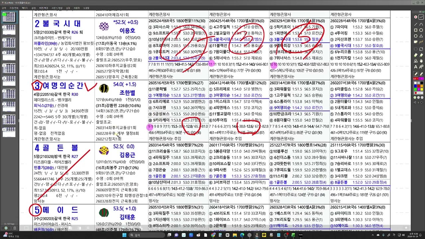This screenshot has height=239, width=425.
Task: Open Windows Start button in taskbar
Action: [124, 235]
